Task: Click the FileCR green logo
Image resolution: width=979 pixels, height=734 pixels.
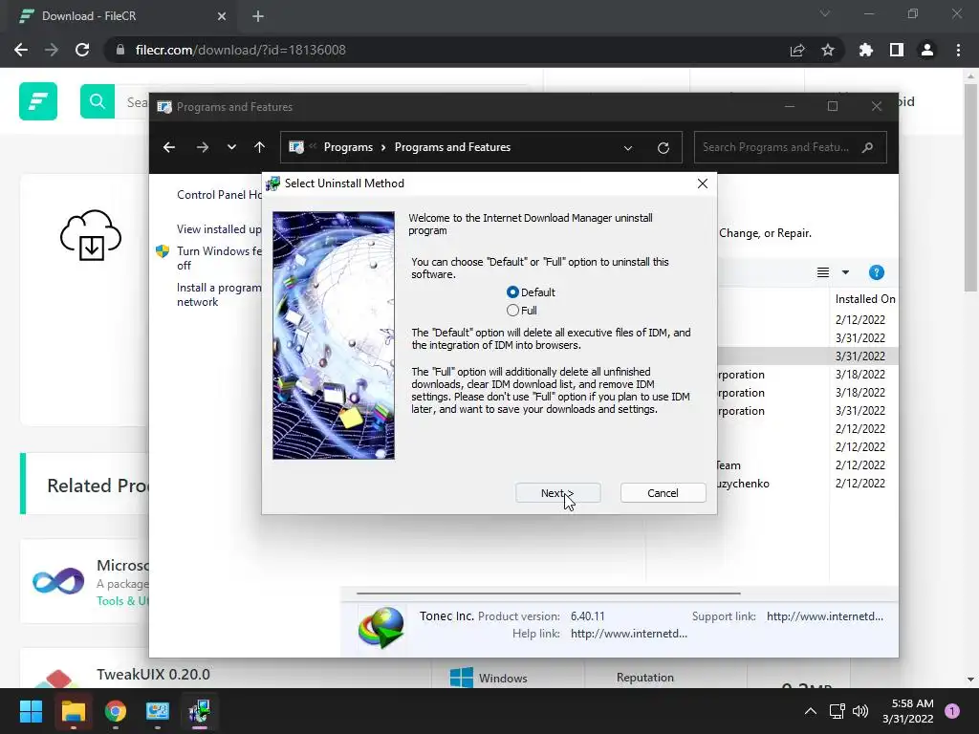Action: click(x=38, y=101)
